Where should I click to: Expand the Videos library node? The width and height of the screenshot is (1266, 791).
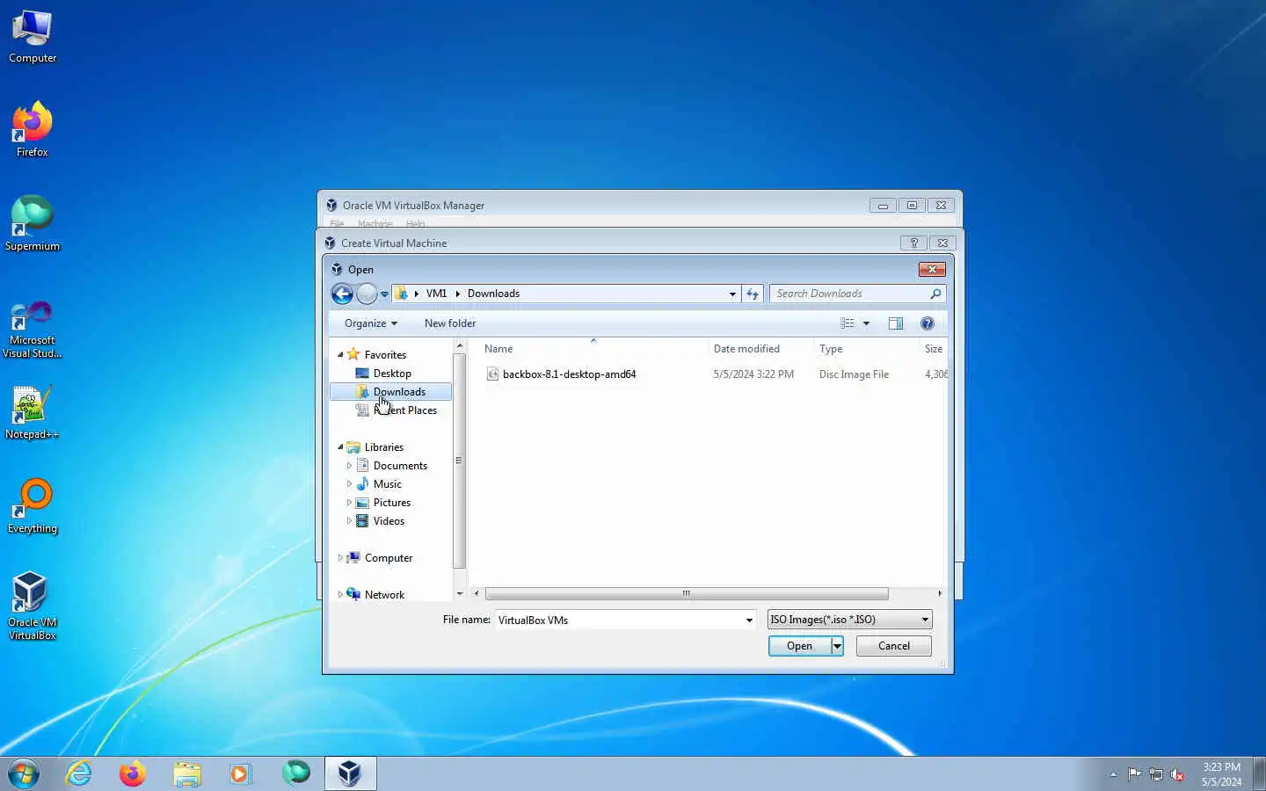349,521
